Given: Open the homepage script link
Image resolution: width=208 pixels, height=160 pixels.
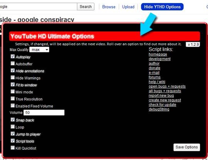Looking at the screenshot, I should tap(158, 54).
